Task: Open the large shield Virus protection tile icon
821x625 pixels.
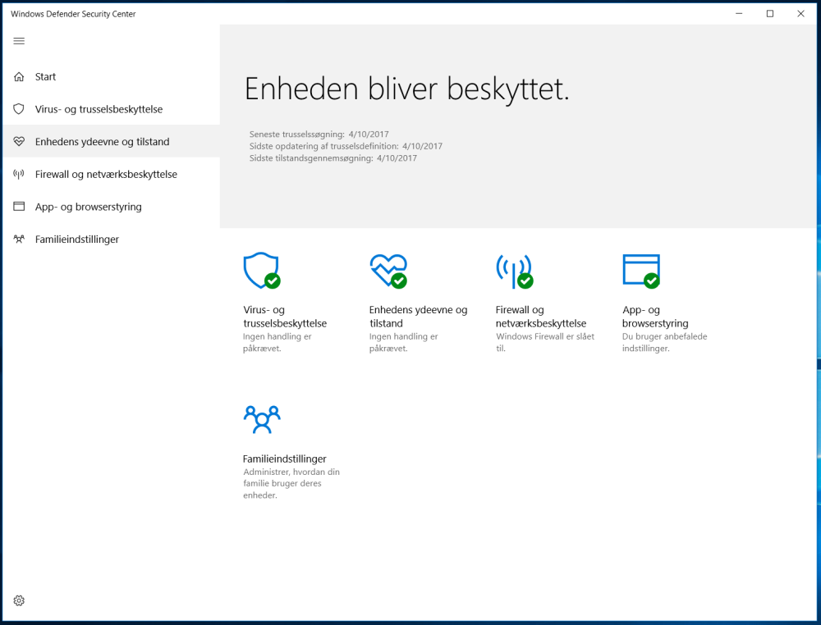Action: pos(262,271)
